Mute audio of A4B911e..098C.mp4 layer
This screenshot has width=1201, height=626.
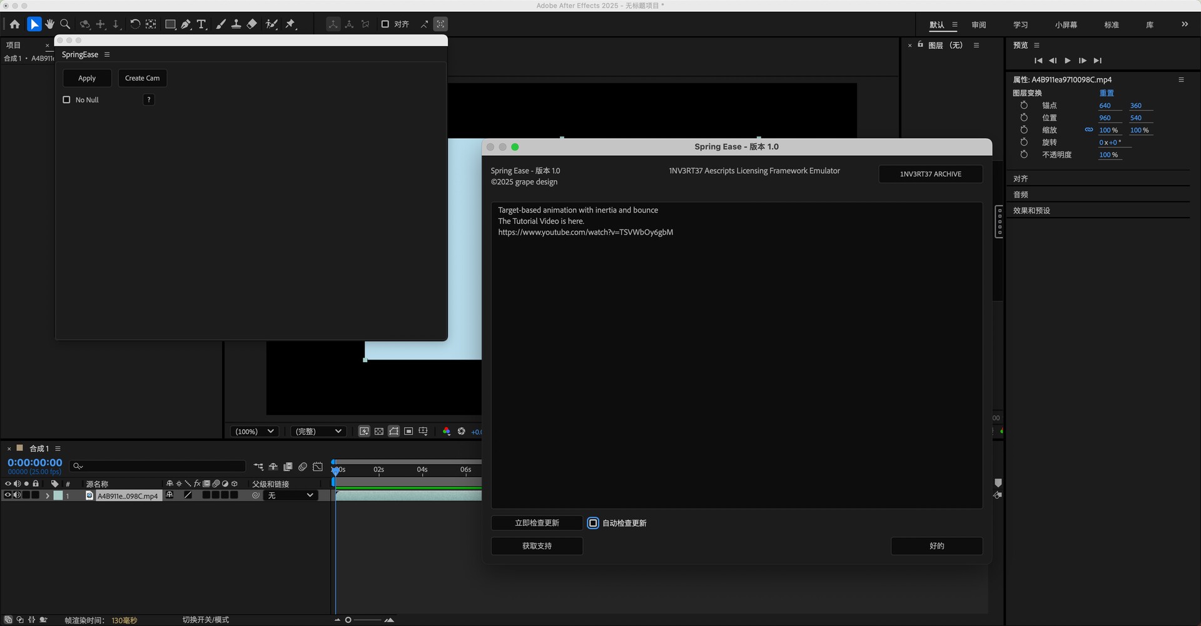tap(18, 495)
